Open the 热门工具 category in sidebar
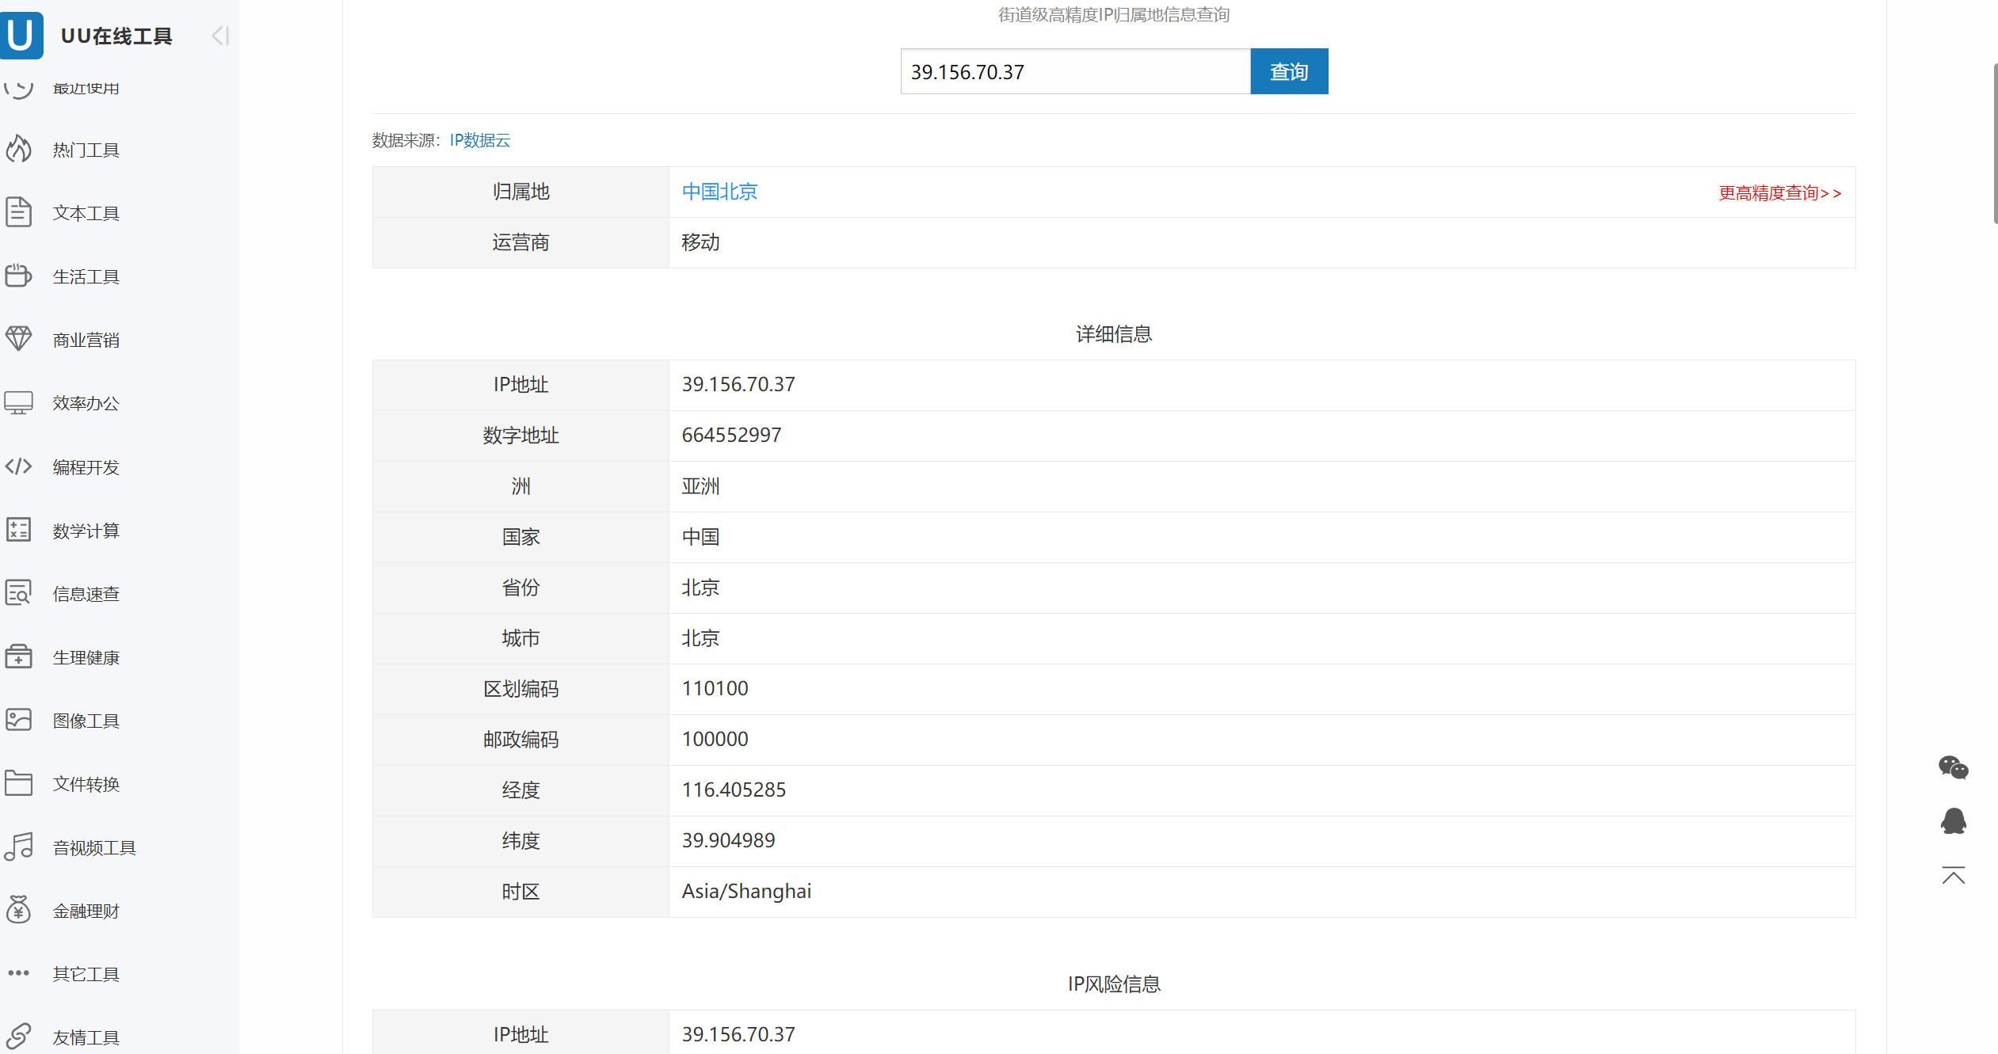Image resolution: width=1998 pixels, height=1054 pixels. [x=86, y=150]
